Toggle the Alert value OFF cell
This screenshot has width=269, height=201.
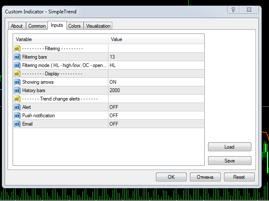113,107
